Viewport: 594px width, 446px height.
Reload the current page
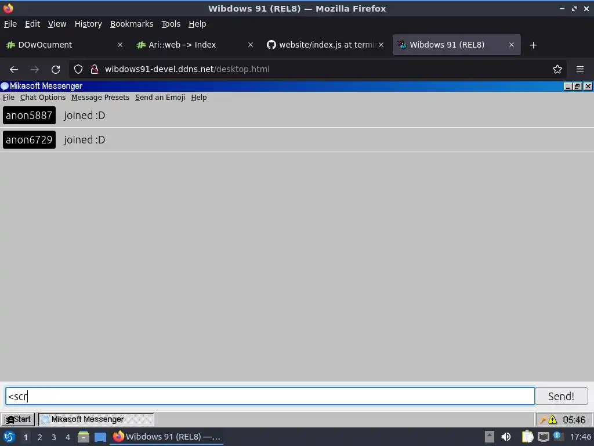pyautogui.click(x=56, y=70)
